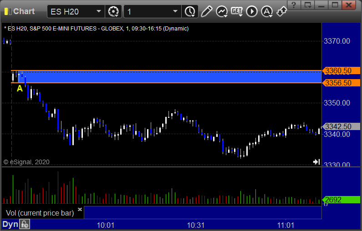362x231 pixels.
Task: Open the GET Elliott wave tools menu
Action: click(237, 11)
